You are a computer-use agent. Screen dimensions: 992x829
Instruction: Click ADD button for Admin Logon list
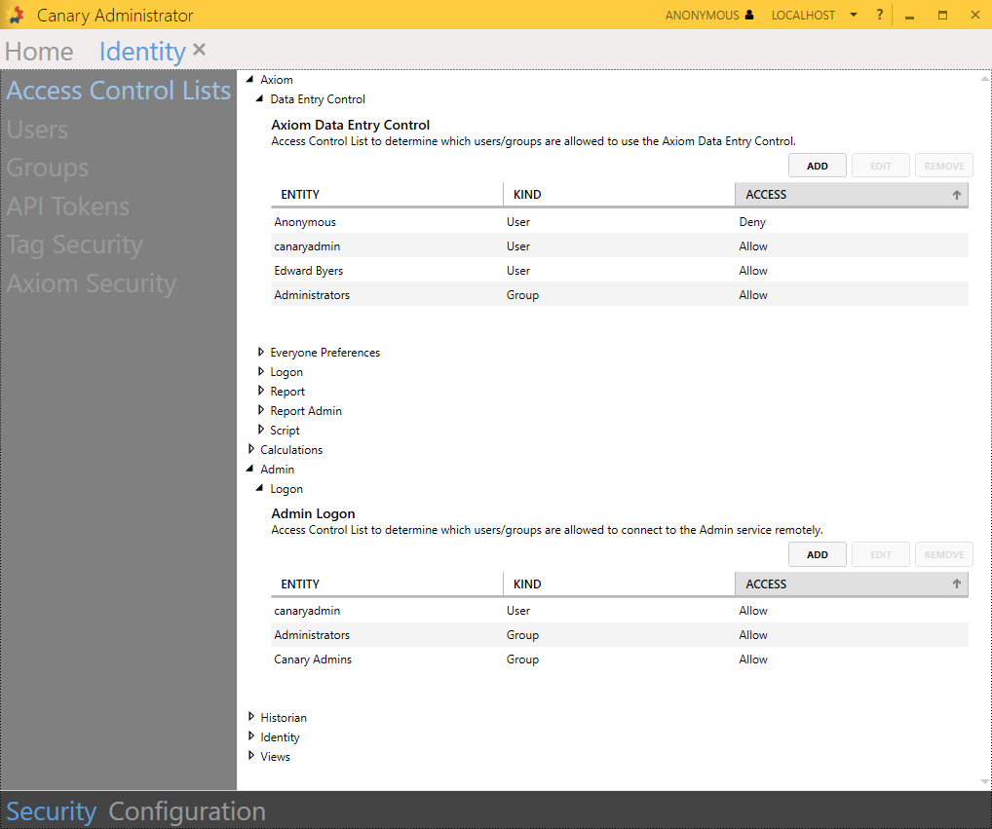[x=817, y=555]
